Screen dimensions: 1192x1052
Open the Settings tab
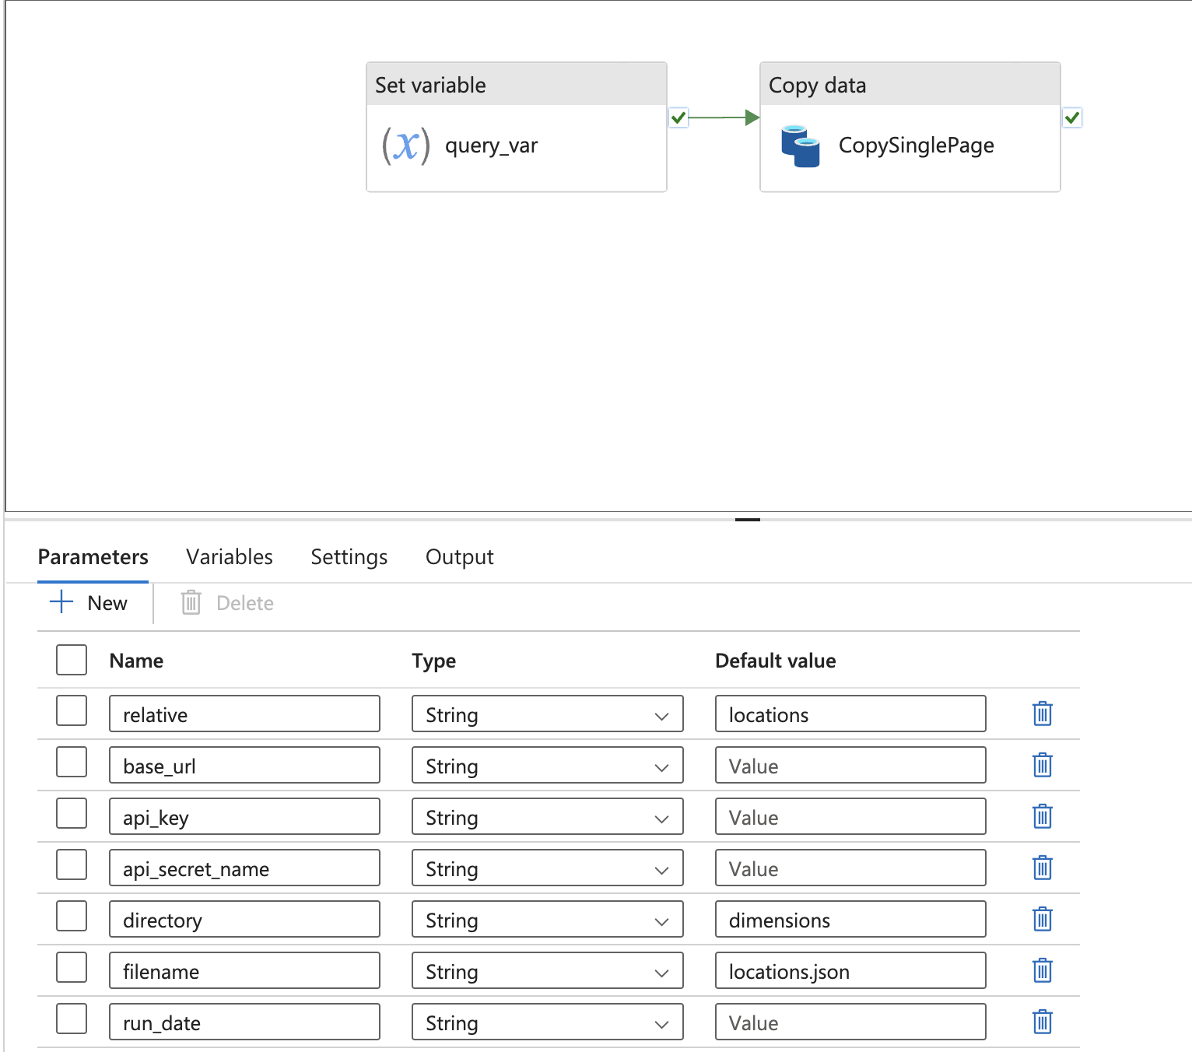coord(349,557)
